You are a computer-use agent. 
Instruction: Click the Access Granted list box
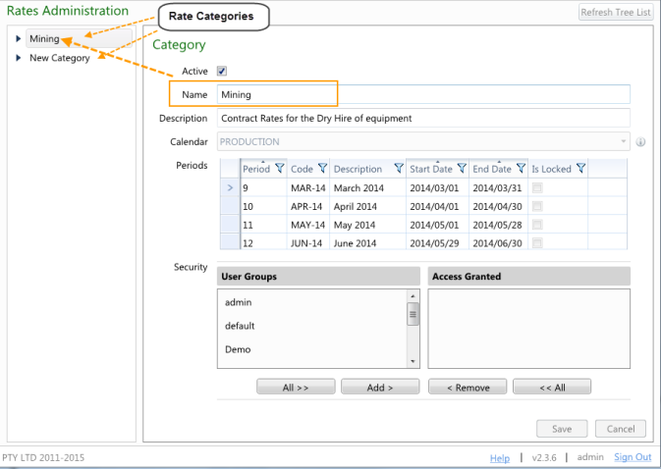pyautogui.click(x=529, y=329)
